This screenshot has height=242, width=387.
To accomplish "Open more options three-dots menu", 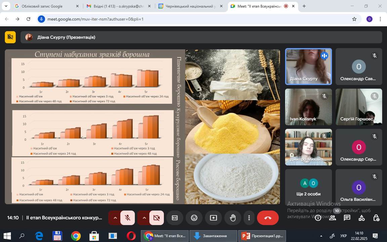I will pos(249,218).
